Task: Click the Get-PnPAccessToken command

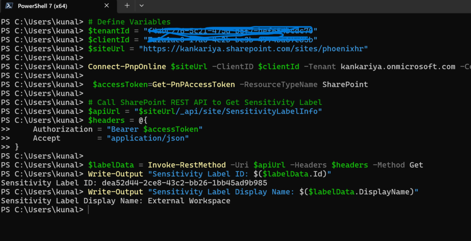Action: (194, 85)
